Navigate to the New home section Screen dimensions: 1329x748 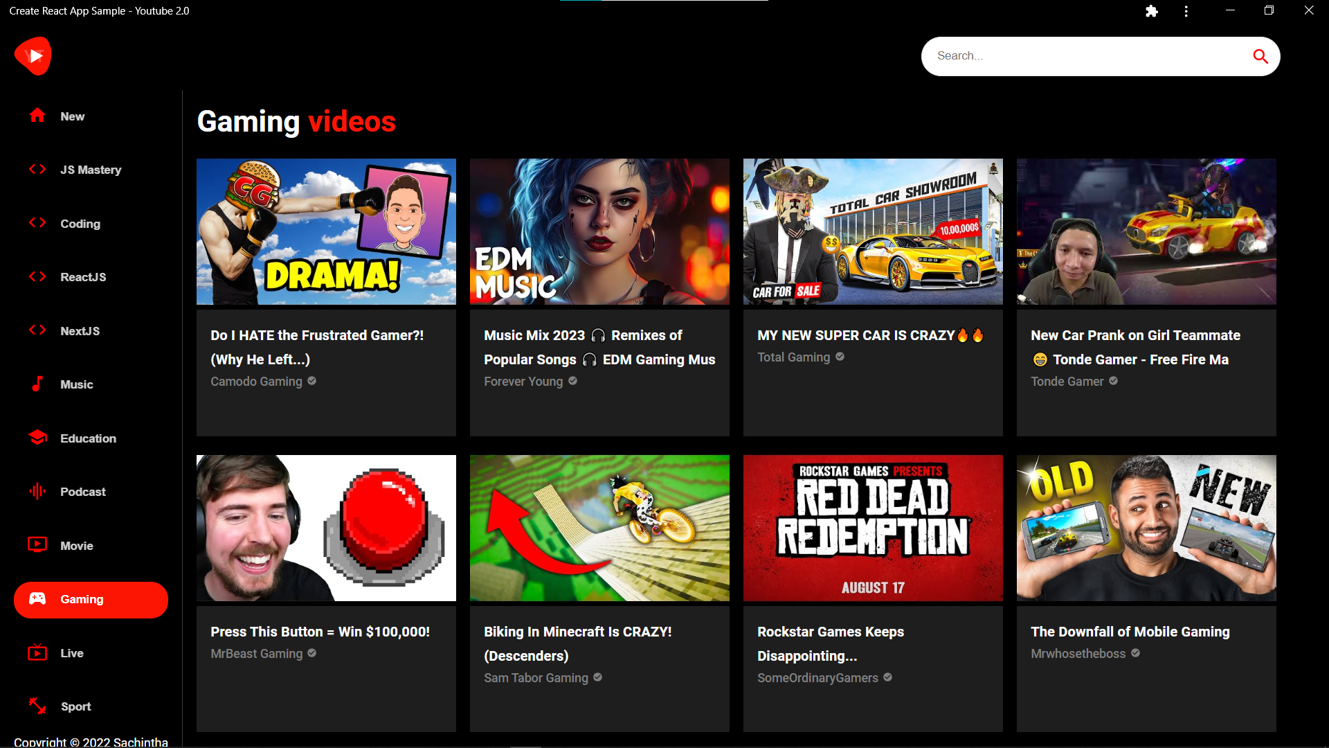[71, 116]
